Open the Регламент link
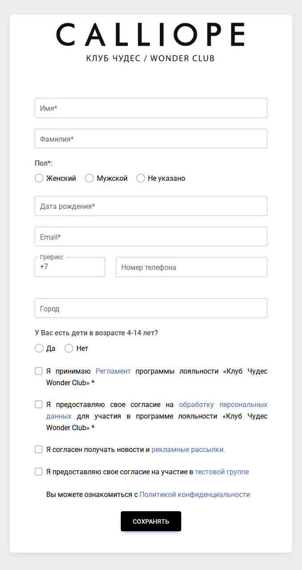 [113, 370]
